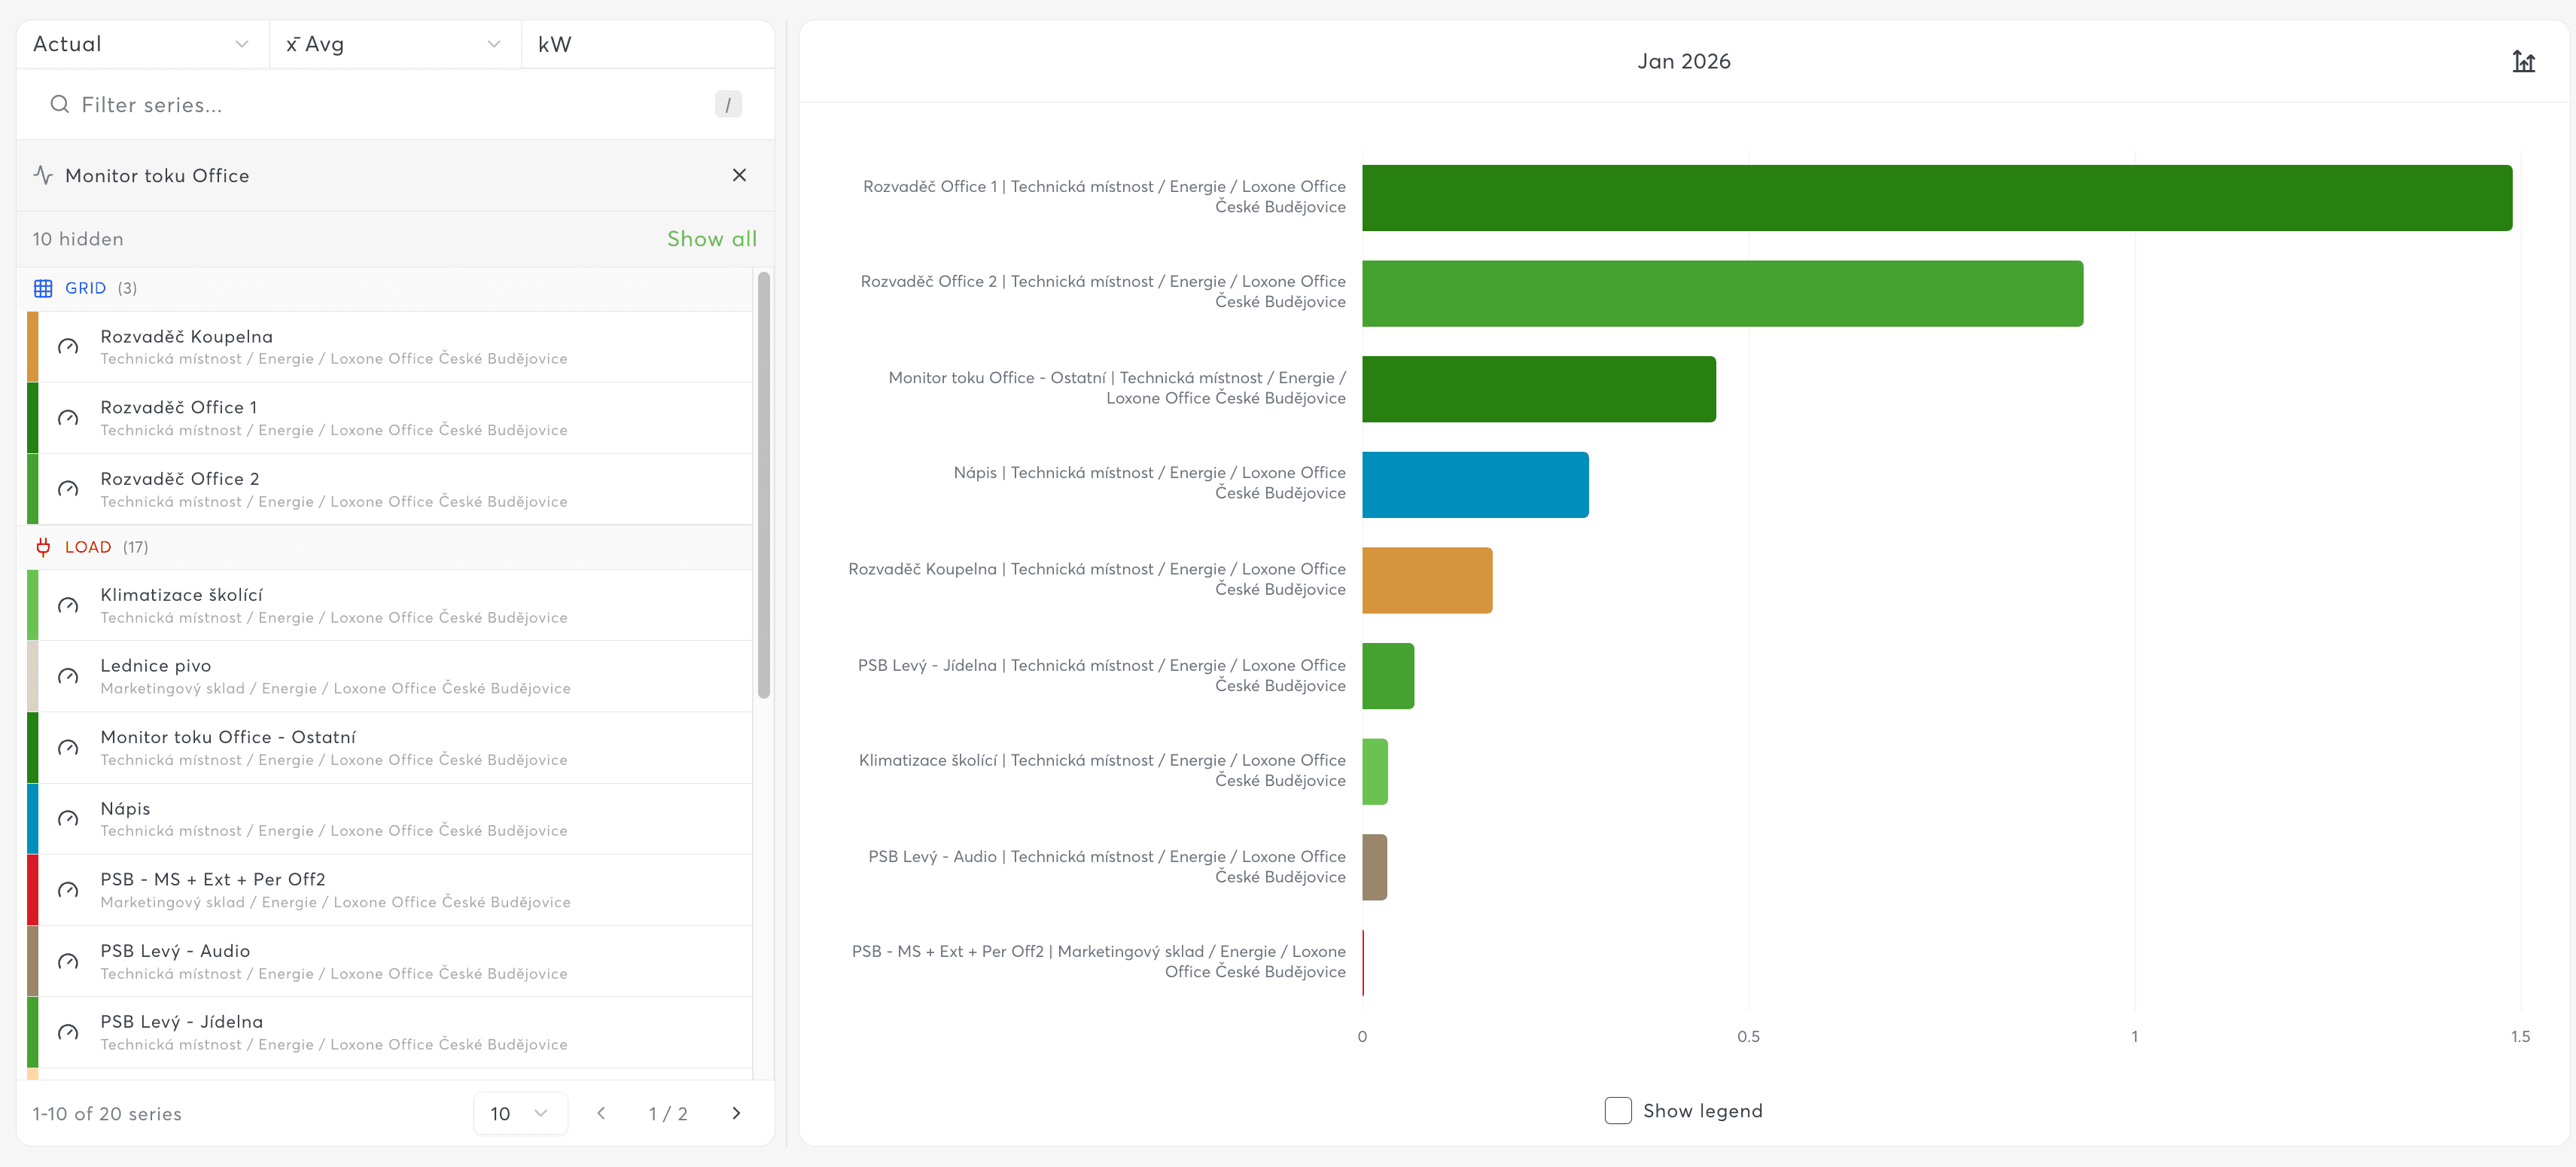Click the PSB Levý - Jídelna chart bar
The height and width of the screenshot is (1167, 2576).
[x=1388, y=676]
